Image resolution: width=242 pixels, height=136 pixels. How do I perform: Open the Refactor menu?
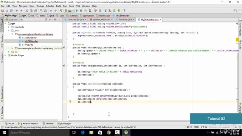click(x=50, y=6)
